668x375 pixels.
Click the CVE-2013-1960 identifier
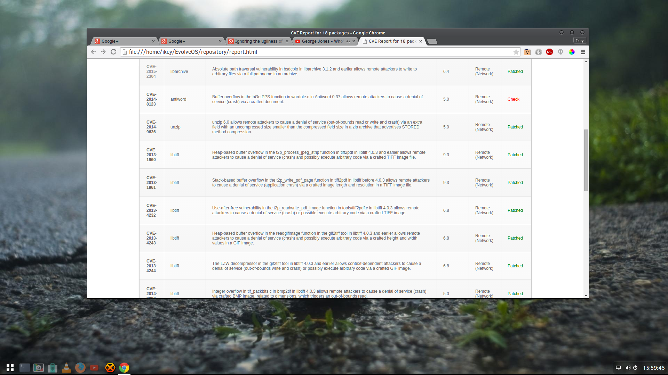[x=151, y=155]
